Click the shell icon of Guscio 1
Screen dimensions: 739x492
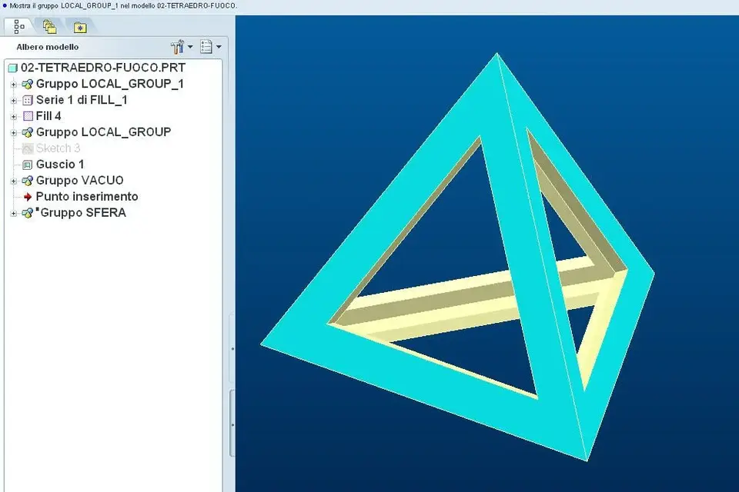[28, 165]
